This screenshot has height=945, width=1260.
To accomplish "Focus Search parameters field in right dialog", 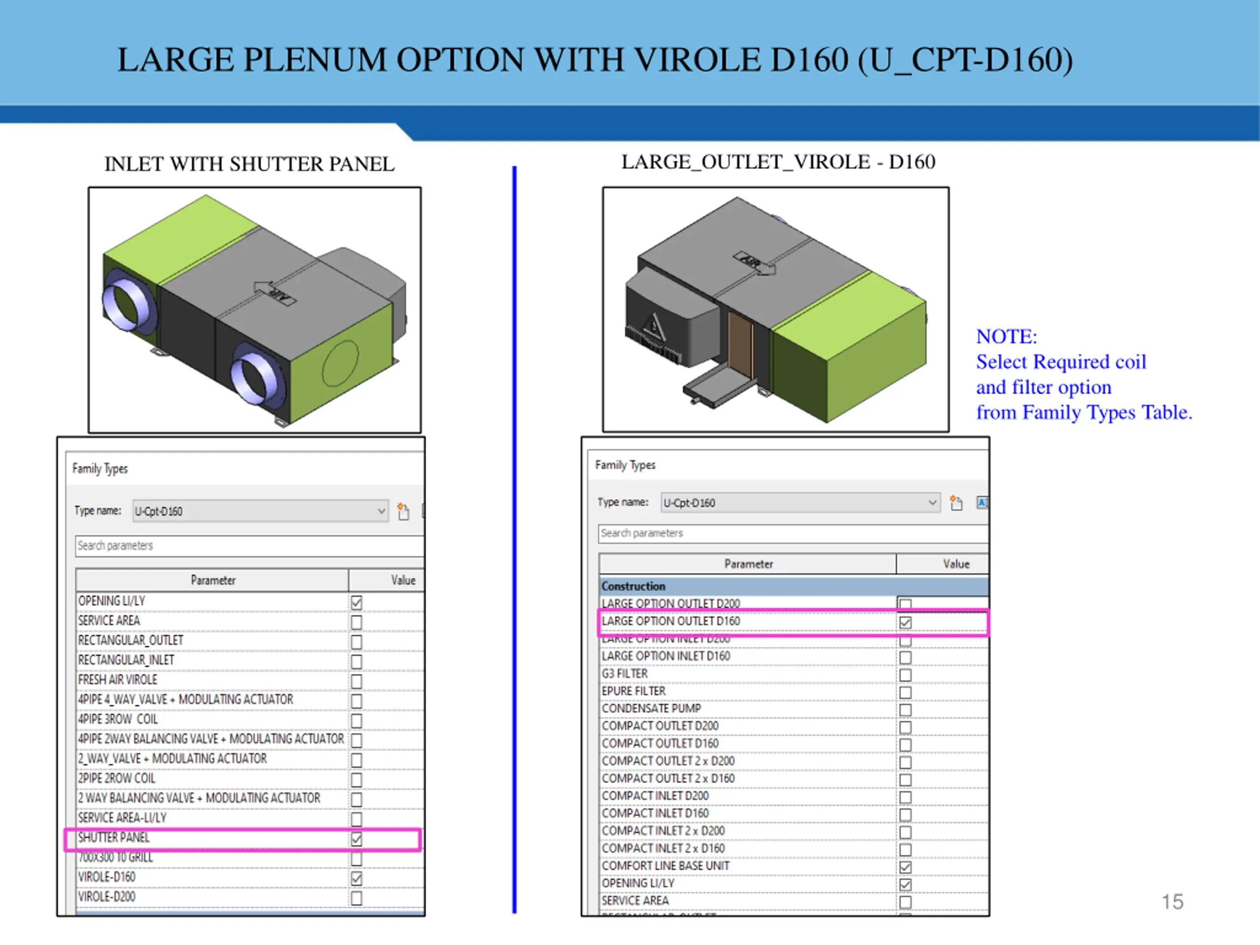I will [x=793, y=533].
